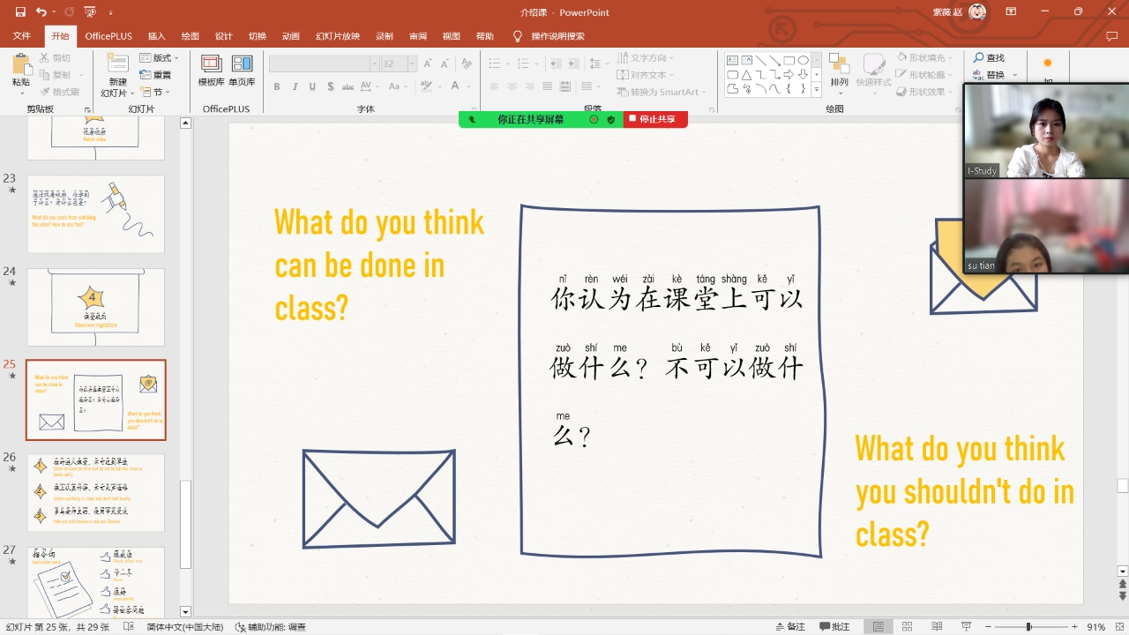Switch to Reading view in status bar
The width and height of the screenshot is (1129, 635).
[x=936, y=627]
